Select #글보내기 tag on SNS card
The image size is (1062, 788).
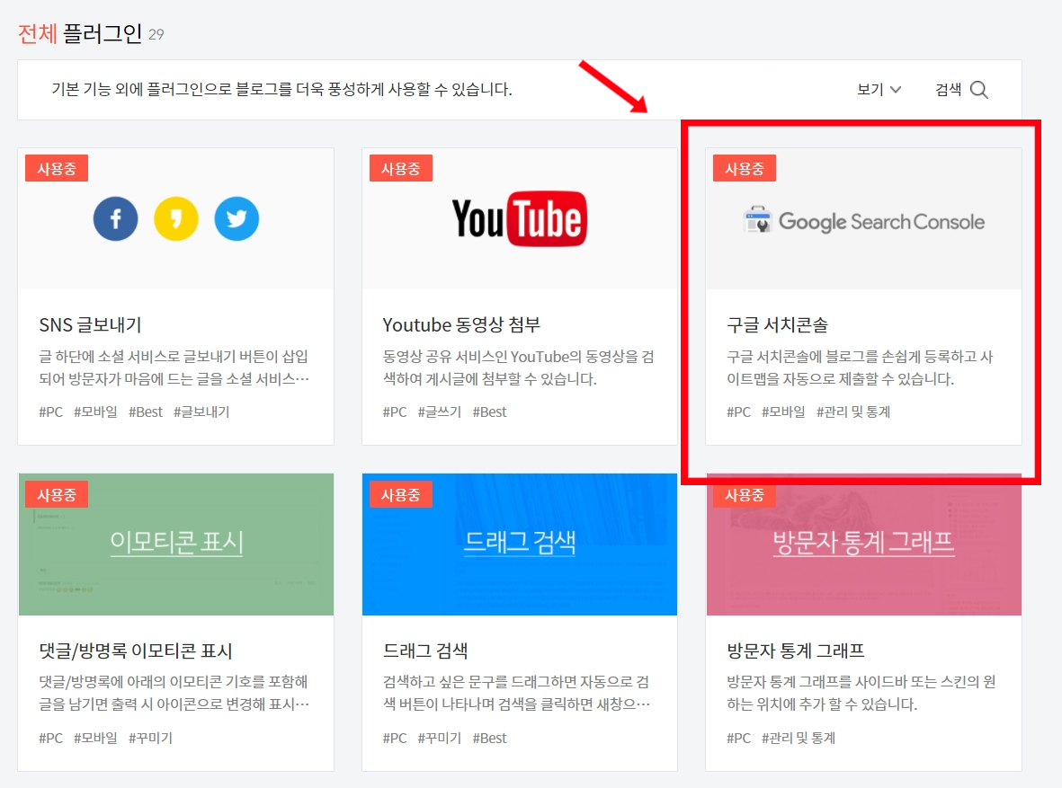tap(201, 412)
